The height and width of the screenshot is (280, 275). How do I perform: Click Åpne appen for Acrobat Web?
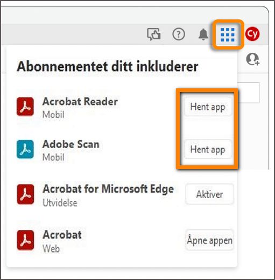coord(209,240)
